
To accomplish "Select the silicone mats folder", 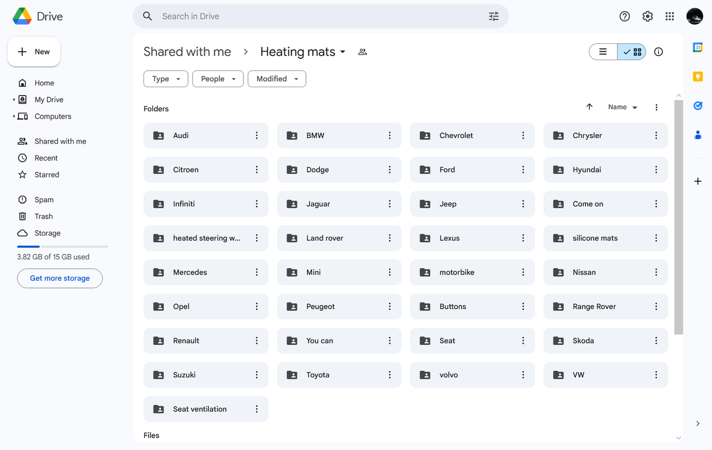I will tap(606, 238).
